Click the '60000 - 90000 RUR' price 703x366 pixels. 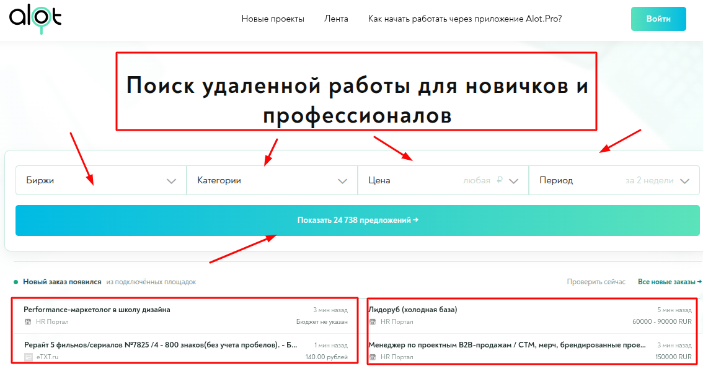pos(661,321)
